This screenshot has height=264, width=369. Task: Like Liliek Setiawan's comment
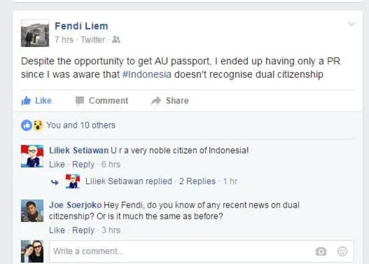57,164
